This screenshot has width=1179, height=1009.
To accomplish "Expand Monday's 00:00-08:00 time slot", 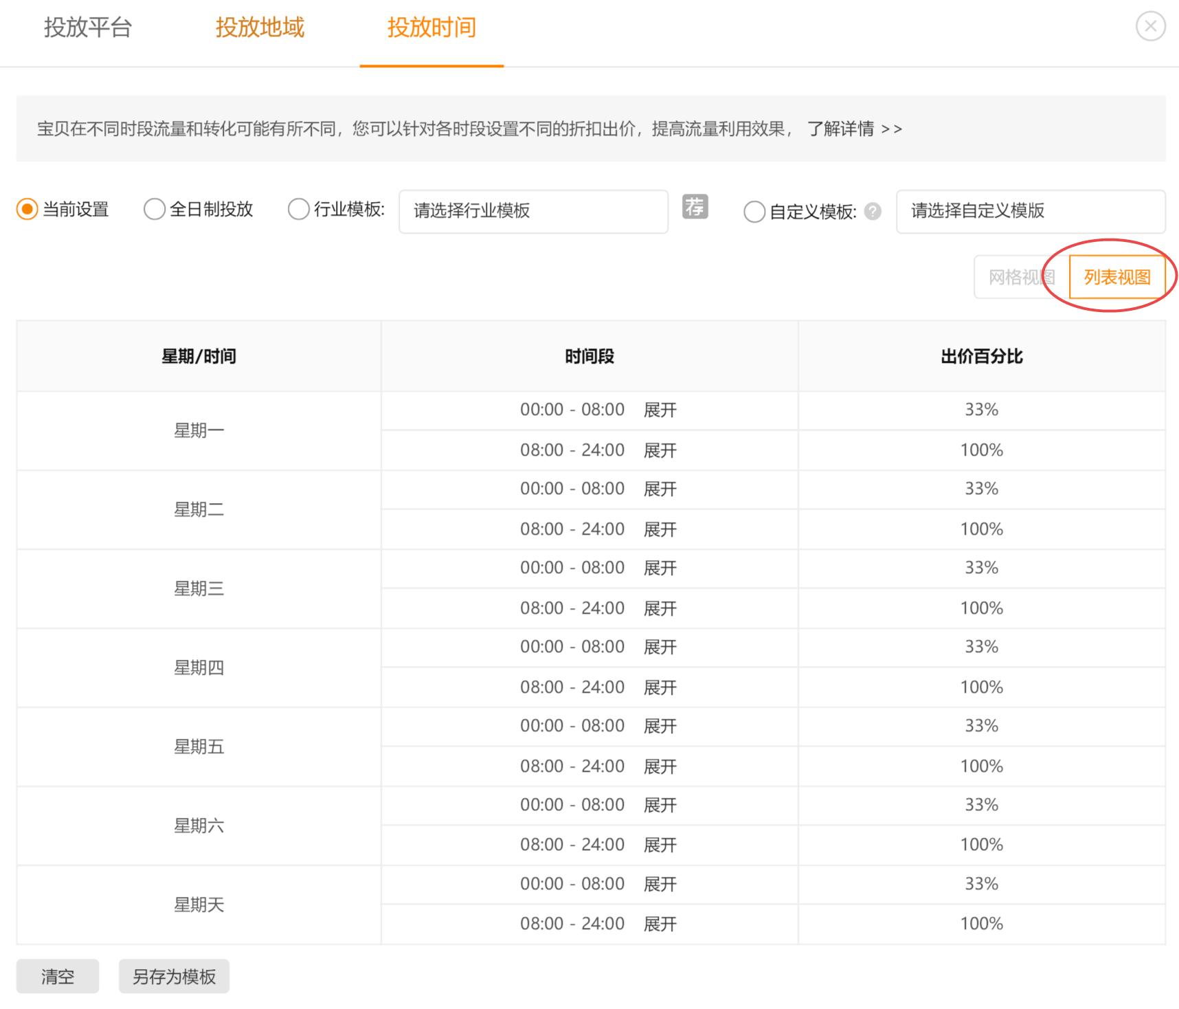I will [660, 410].
